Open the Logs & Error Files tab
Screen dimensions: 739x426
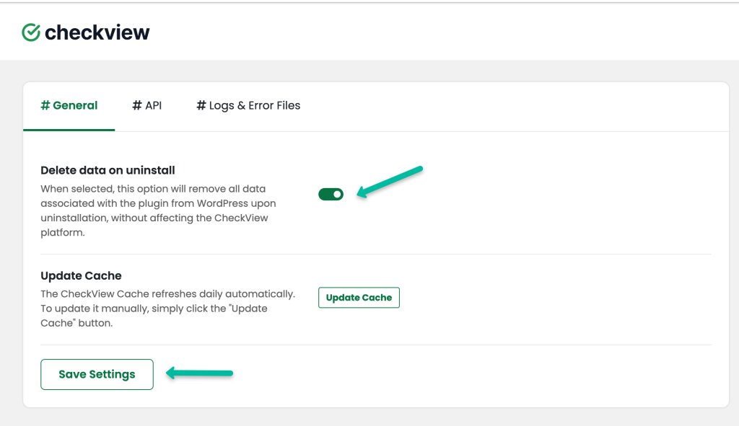pyautogui.click(x=248, y=105)
